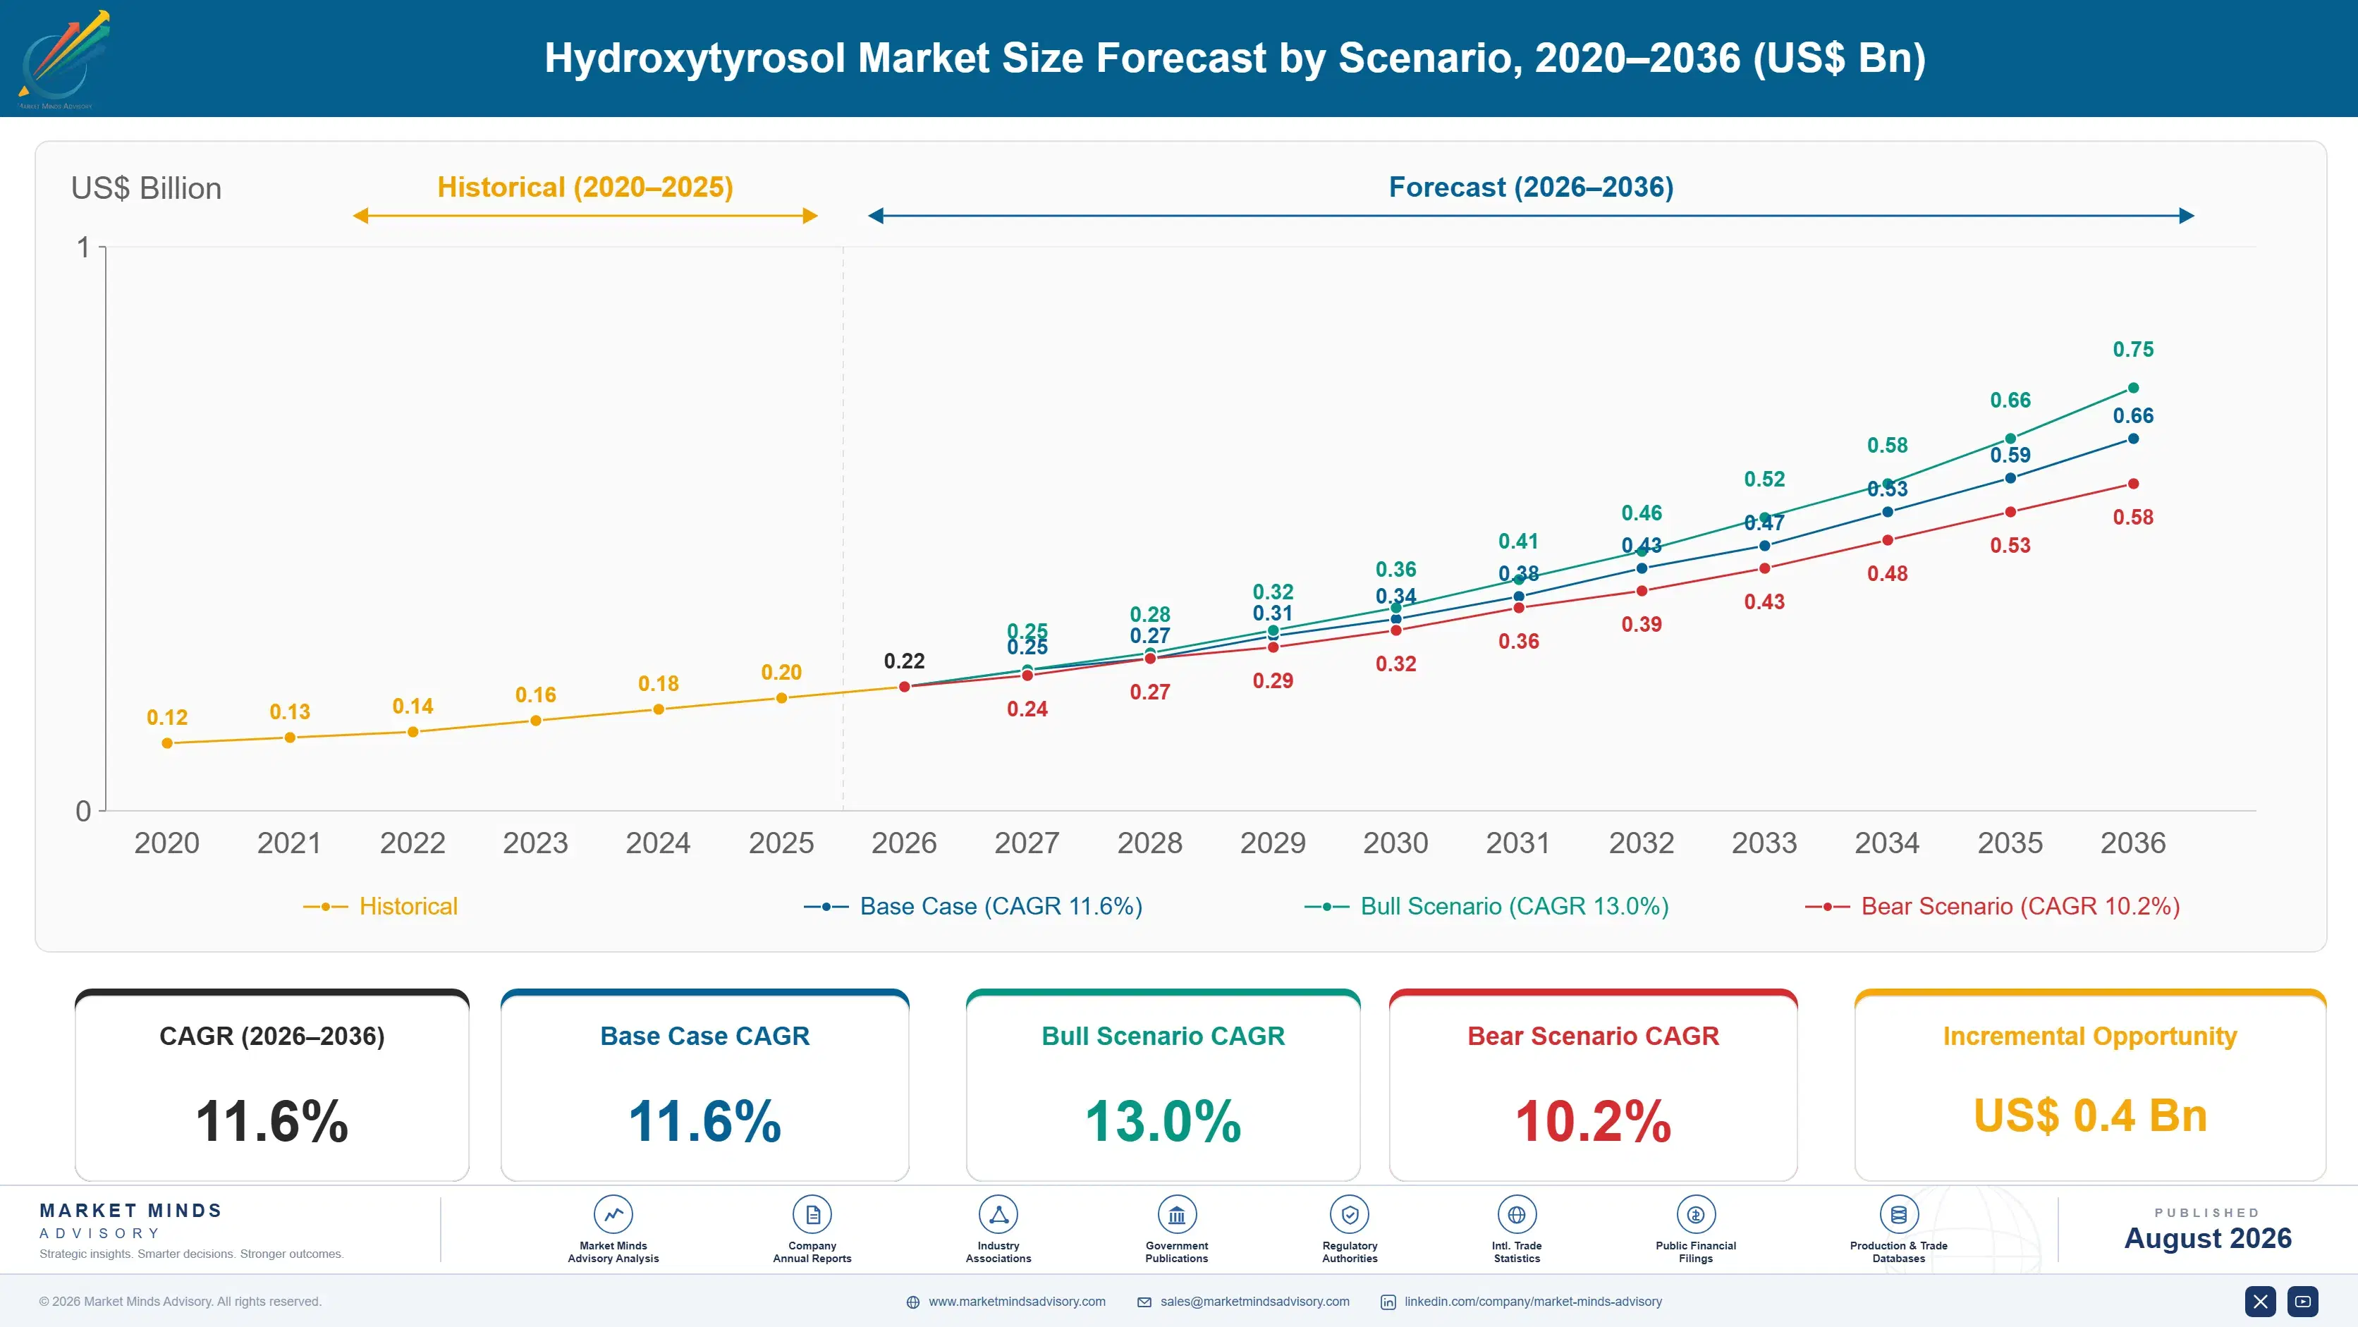2358x1327 pixels.
Task: Click the sales@marketmindsadvisory.com email link
Action: tap(1255, 1302)
